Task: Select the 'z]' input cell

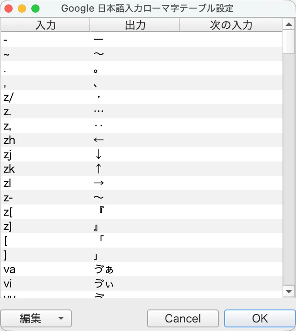Action: pyautogui.click(x=45, y=226)
